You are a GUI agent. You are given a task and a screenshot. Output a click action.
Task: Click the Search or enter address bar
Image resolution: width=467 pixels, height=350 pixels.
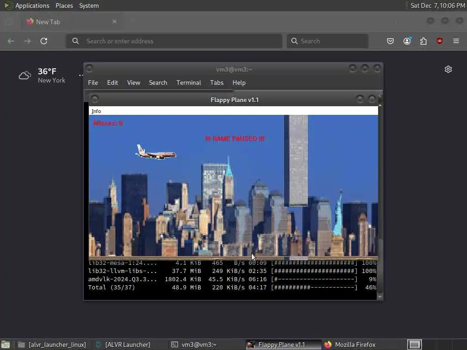(x=174, y=41)
